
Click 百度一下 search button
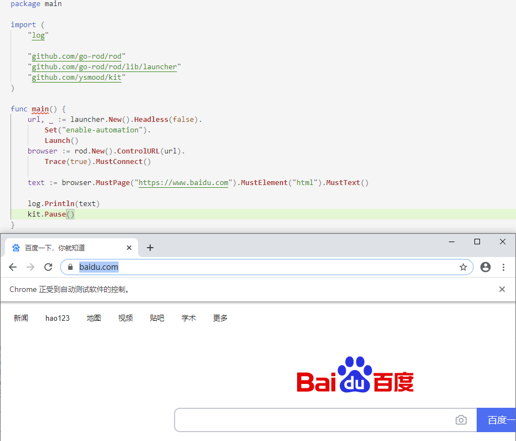(498, 420)
